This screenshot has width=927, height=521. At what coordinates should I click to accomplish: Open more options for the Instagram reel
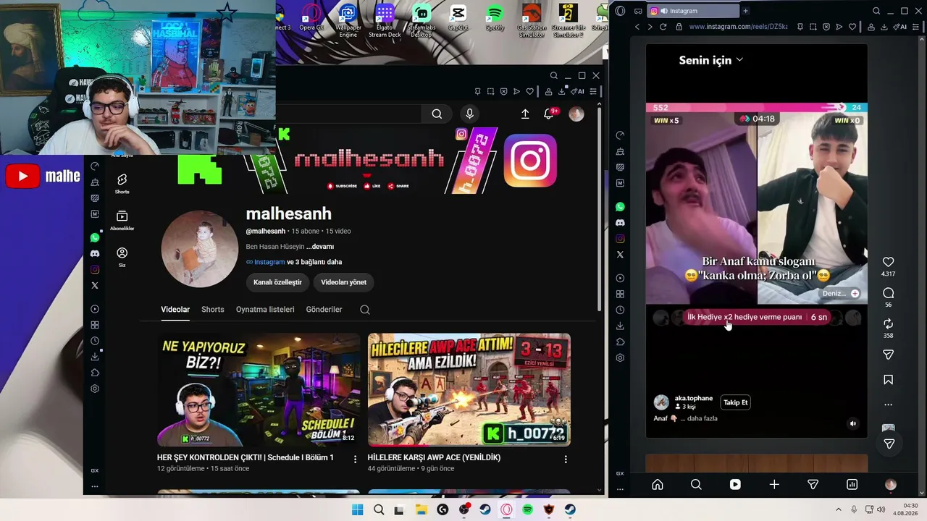[888, 404]
